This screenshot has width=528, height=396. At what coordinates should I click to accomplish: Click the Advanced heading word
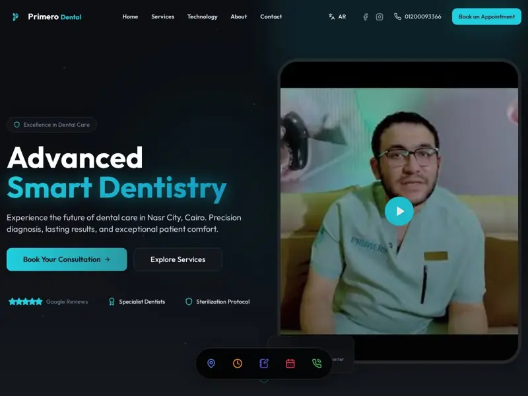pos(75,157)
